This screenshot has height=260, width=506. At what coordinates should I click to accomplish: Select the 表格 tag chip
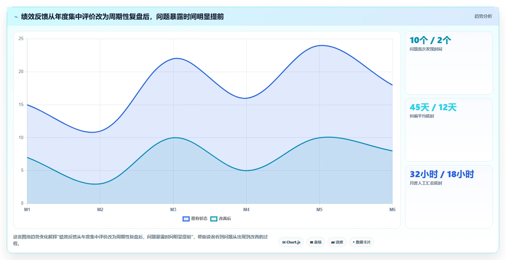click(315, 242)
